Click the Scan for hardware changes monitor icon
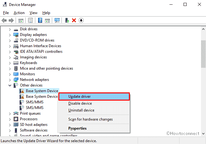The height and width of the screenshot is (144, 206). coord(57,20)
